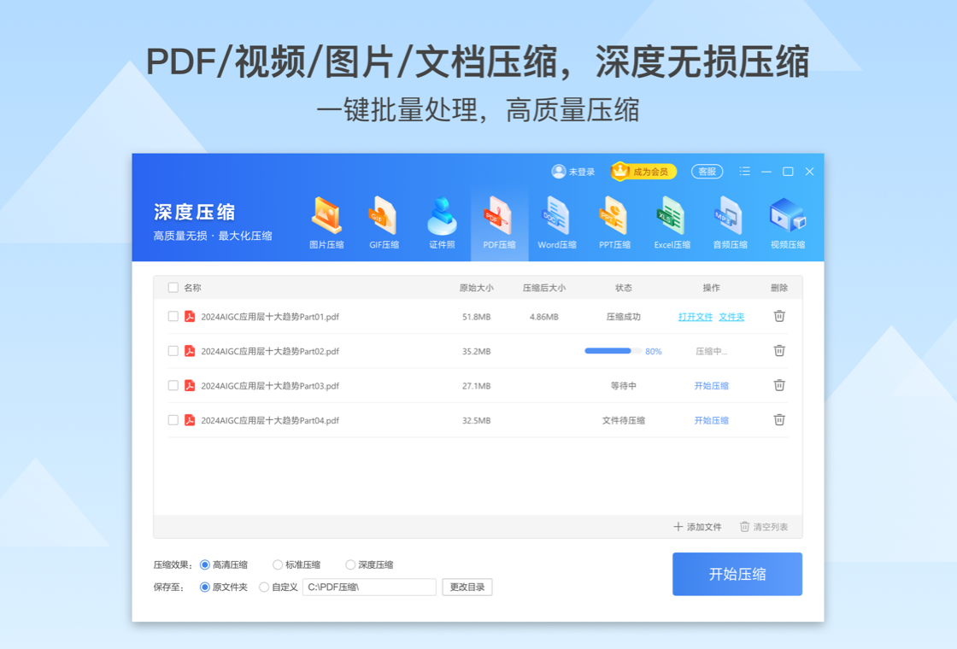Check the box for Part01.pdf
The image size is (957, 649).
pyautogui.click(x=173, y=316)
